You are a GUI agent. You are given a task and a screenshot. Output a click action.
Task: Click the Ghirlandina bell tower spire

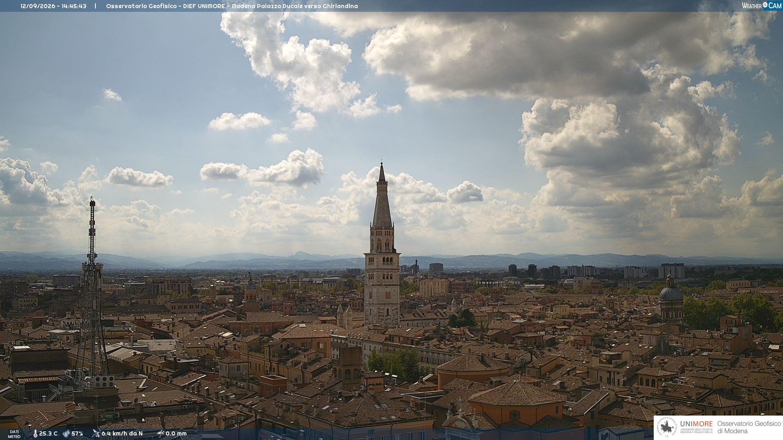[x=382, y=196]
